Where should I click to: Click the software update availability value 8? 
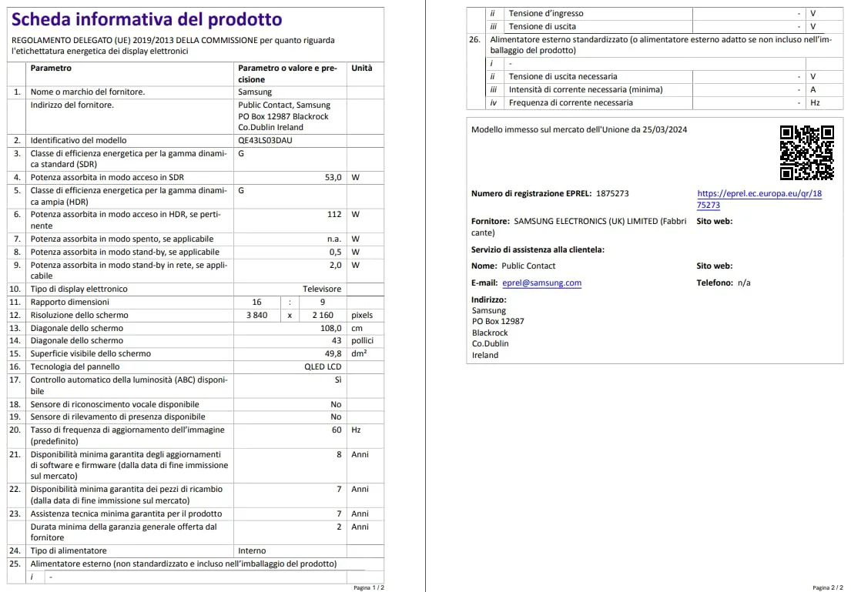tap(339, 454)
